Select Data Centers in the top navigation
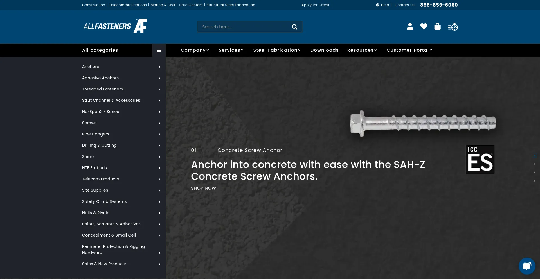The image size is (540, 279). (x=190, y=5)
